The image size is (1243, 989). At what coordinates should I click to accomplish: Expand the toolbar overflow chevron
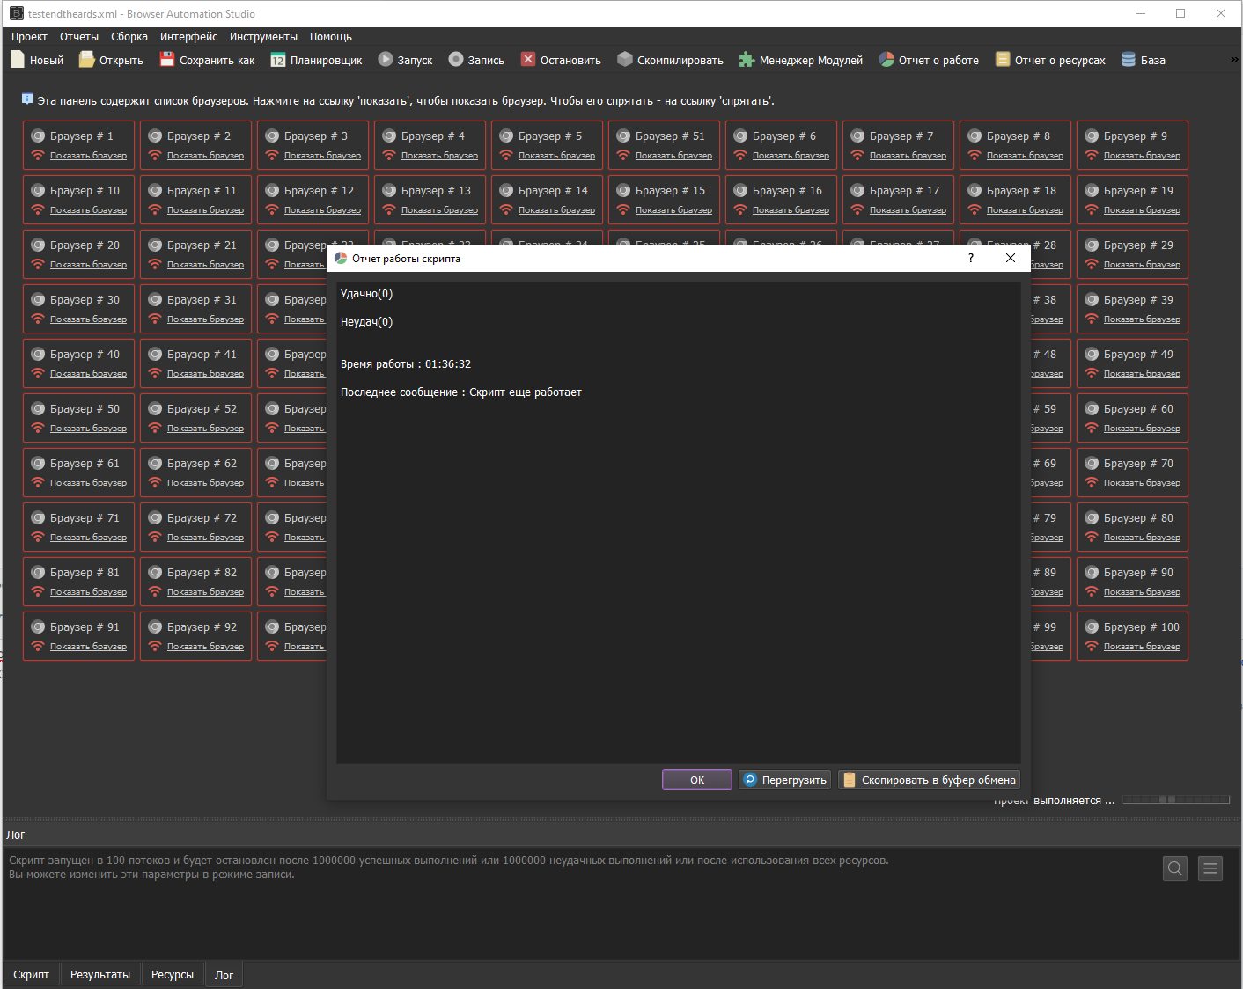click(1234, 60)
